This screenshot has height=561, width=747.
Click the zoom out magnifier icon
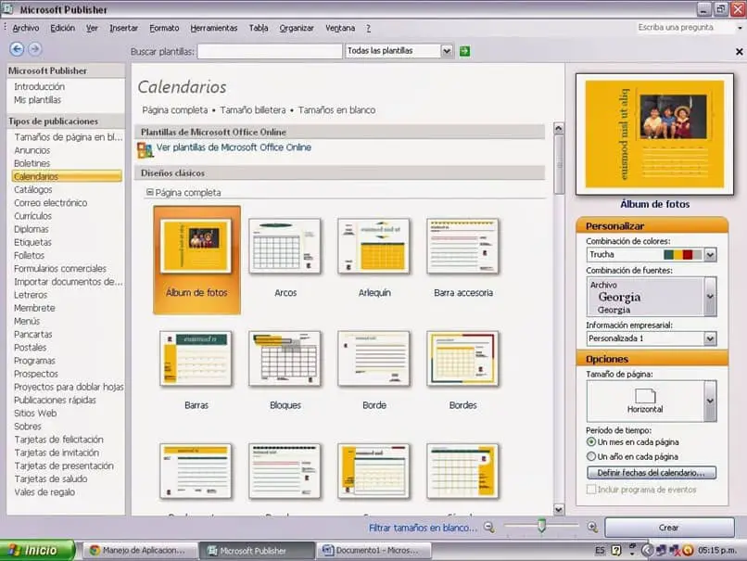(488, 528)
